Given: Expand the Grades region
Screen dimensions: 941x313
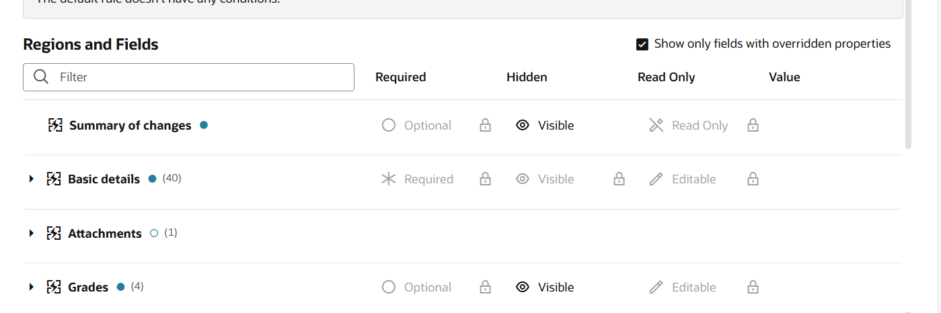Looking at the screenshot, I should point(31,287).
